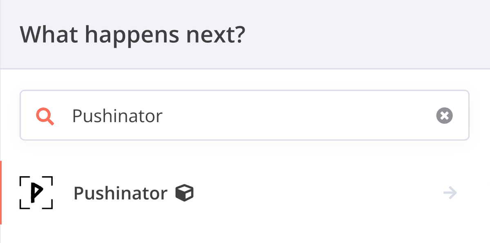490x243 pixels.
Task: Click the Pushinator app logo
Action: (x=36, y=193)
